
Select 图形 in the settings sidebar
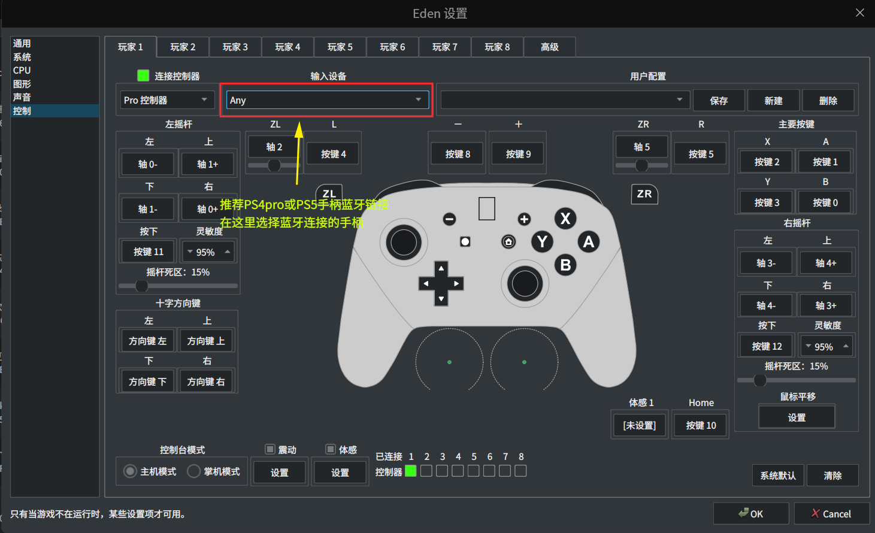pyautogui.click(x=55, y=84)
